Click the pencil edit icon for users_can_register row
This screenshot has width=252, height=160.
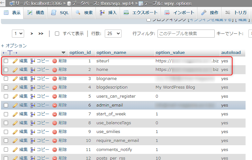(x=15, y=96)
